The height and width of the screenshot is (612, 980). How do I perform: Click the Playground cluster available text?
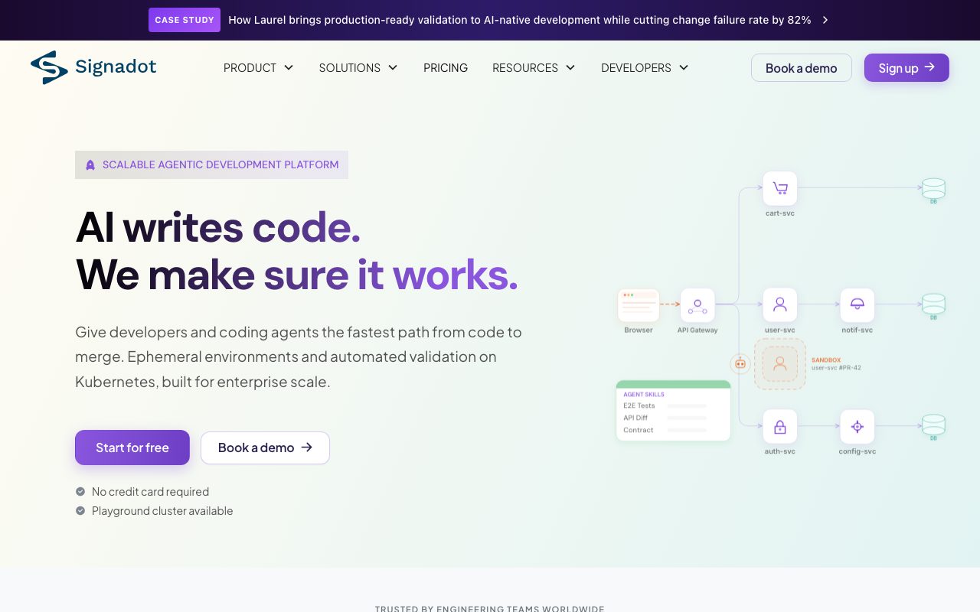point(162,510)
